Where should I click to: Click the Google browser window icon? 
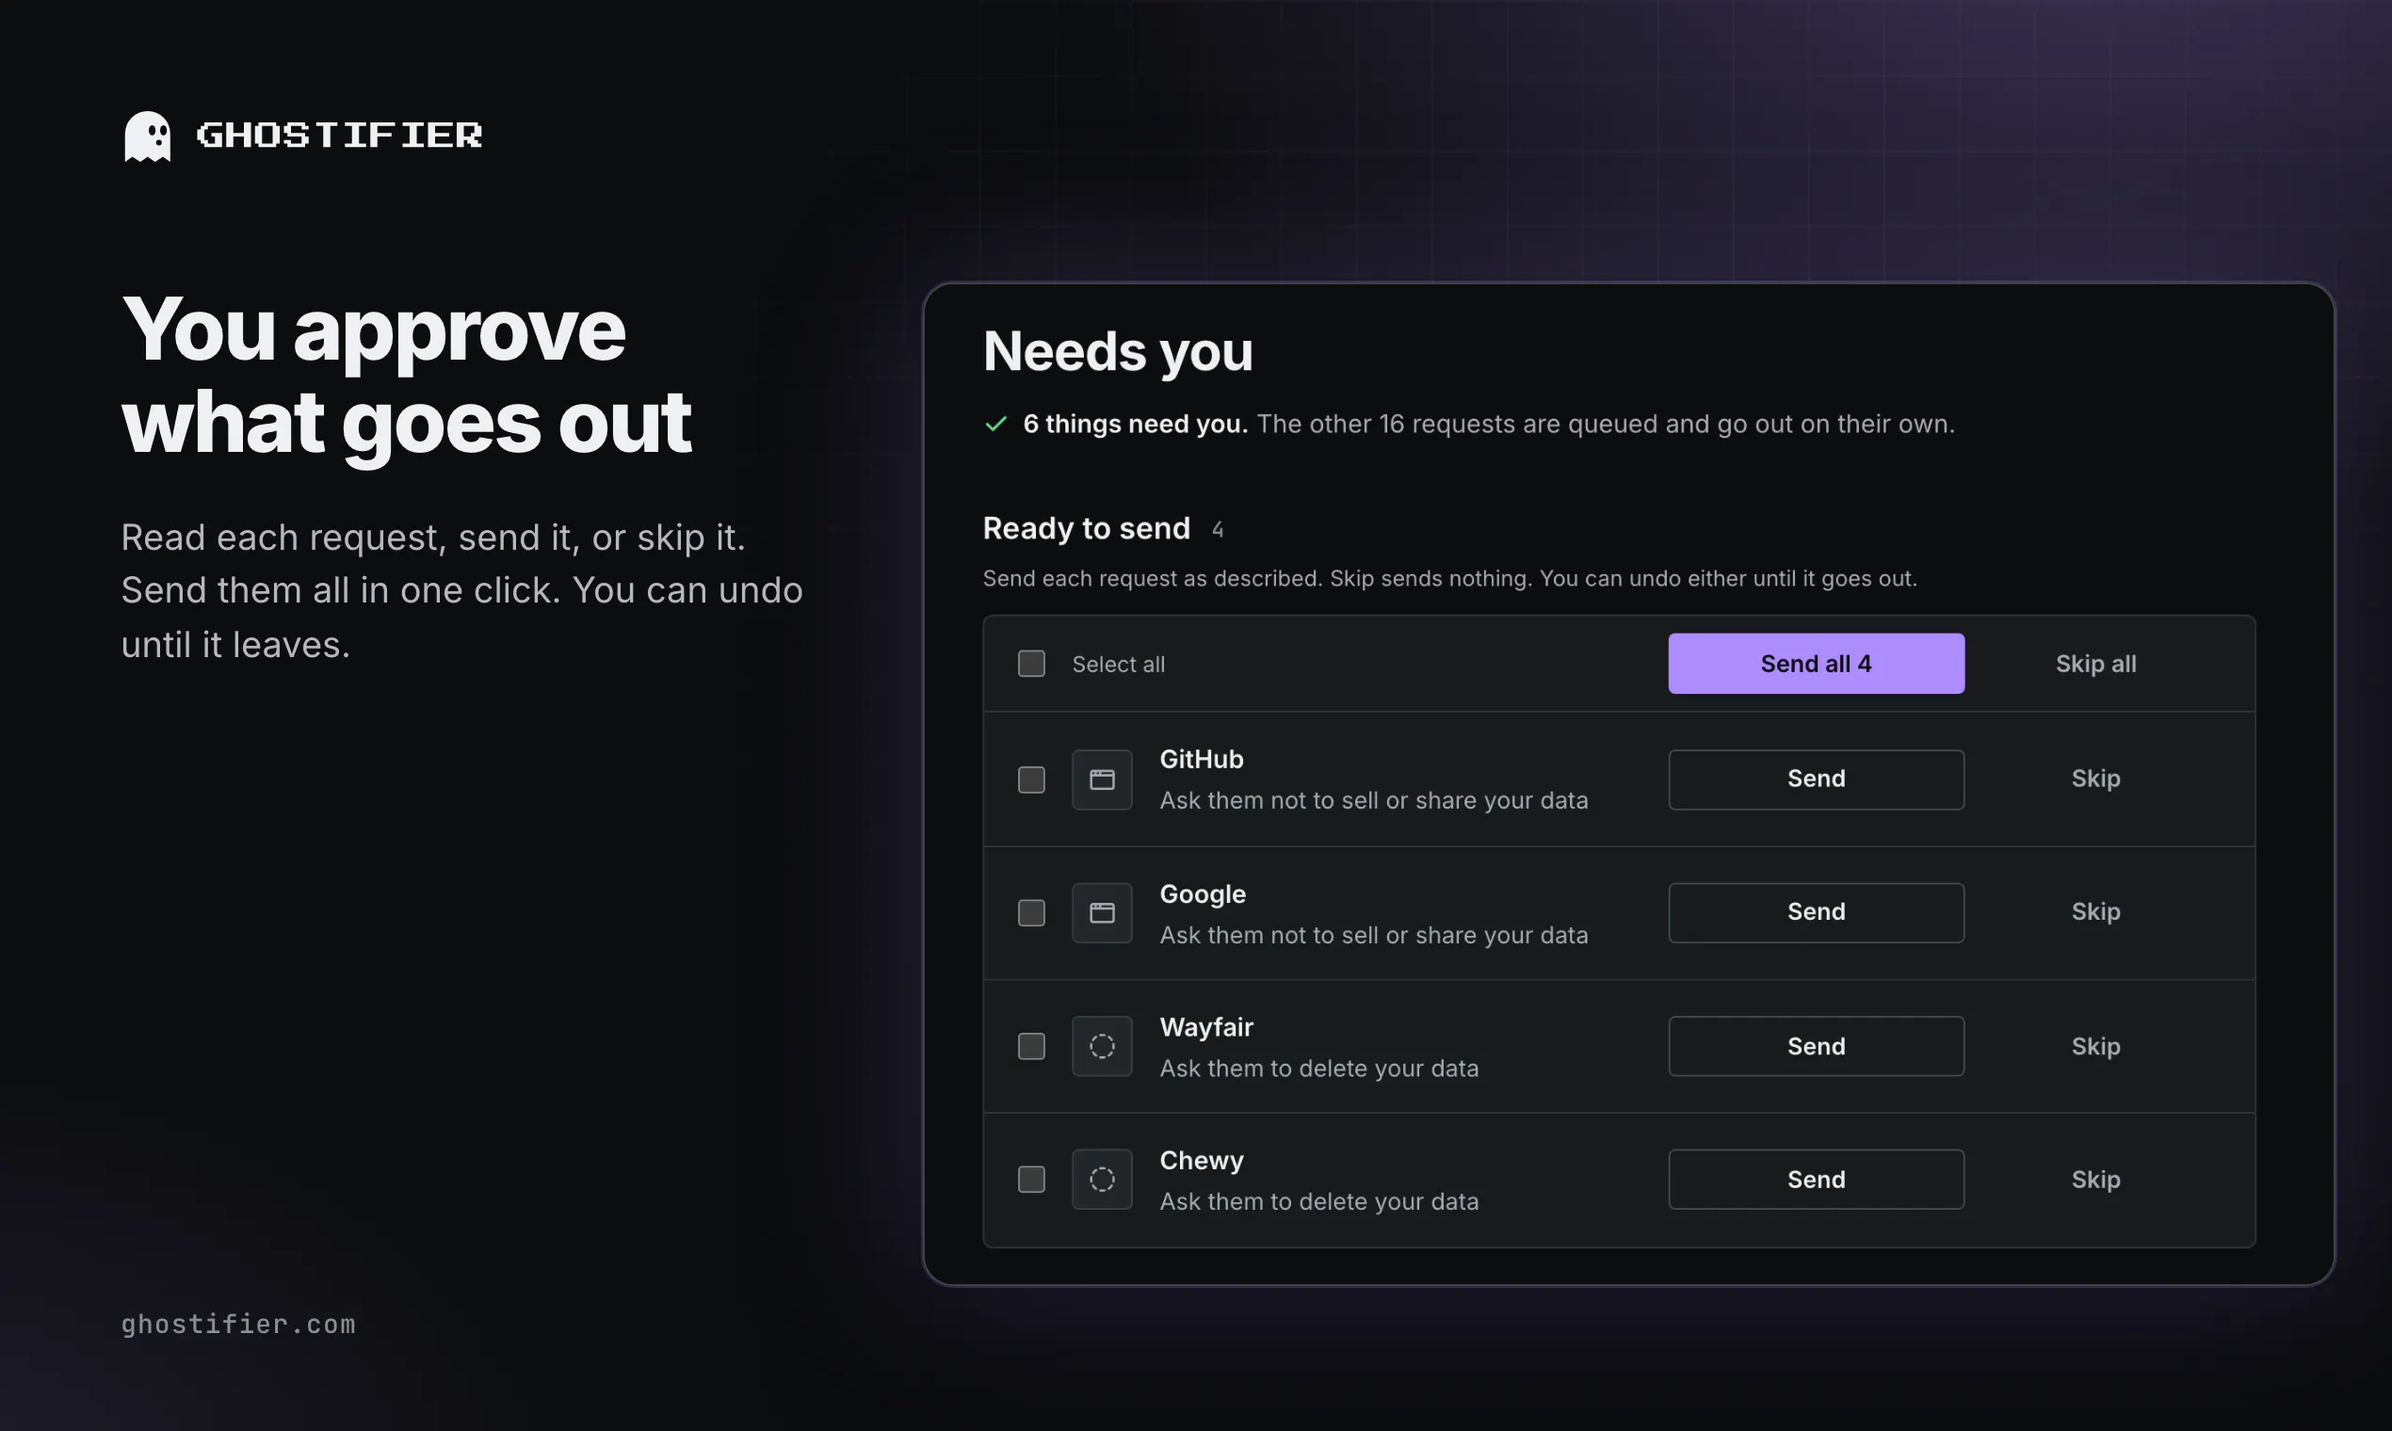point(1102,912)
